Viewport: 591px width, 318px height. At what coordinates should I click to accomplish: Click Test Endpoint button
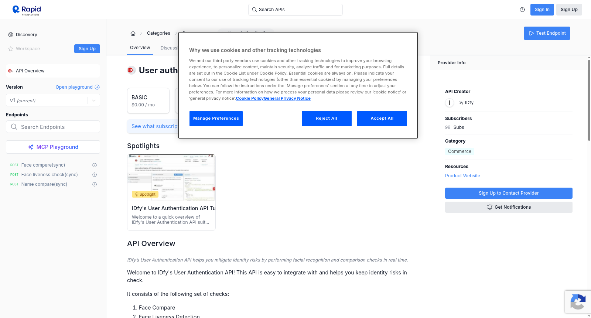pyautogui.click(x=547, y=33)
